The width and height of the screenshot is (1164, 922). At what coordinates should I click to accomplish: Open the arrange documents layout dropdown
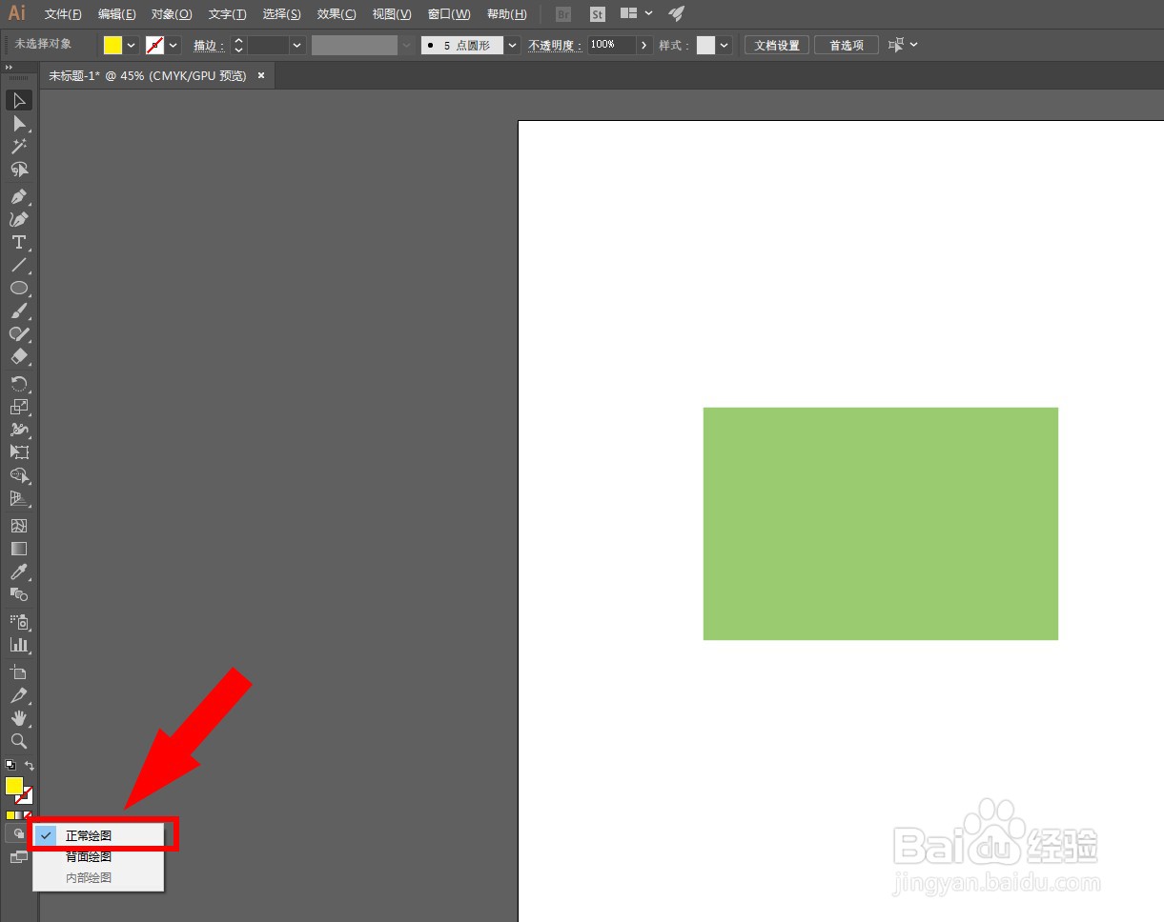(x=637, y=14)
